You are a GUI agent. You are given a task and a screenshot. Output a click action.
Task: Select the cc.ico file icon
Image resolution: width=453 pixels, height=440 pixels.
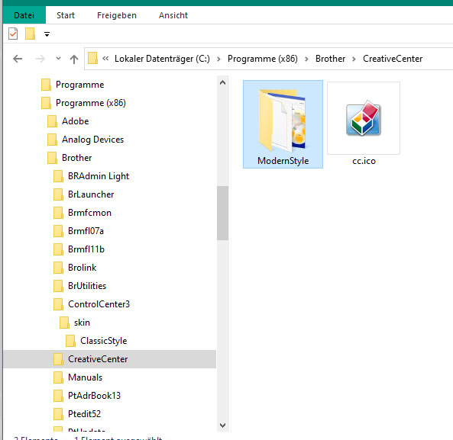tap(364, 118)
